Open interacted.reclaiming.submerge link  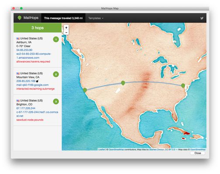pyautogui.click(x=35, y=89)
